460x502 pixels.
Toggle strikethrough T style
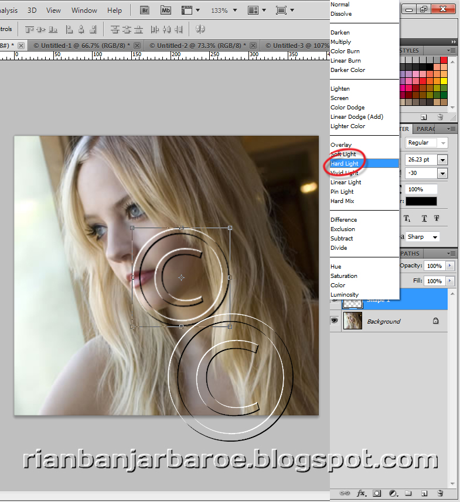point(437,218)
